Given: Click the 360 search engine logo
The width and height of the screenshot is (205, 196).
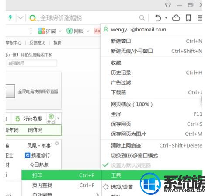Looking at the screenshot, I should click(33, 18).
